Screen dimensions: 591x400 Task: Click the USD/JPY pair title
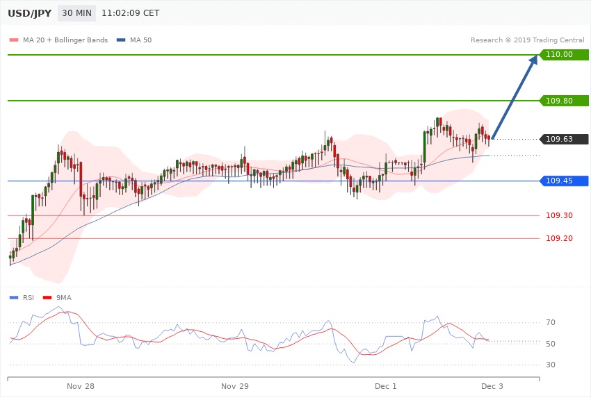(x=28, y=13)
